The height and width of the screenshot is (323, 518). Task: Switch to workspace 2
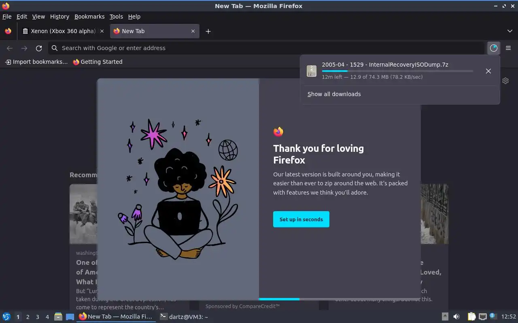click(x=28, y=317)
